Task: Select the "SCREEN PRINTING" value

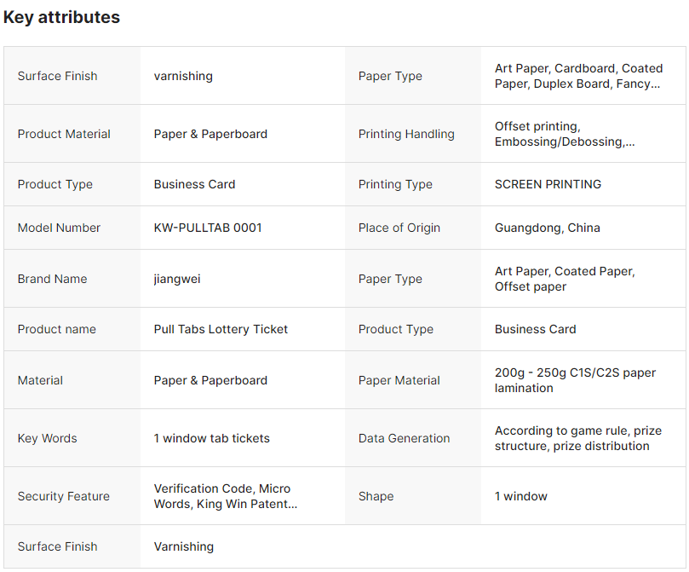Action: (x=548, y=184)
